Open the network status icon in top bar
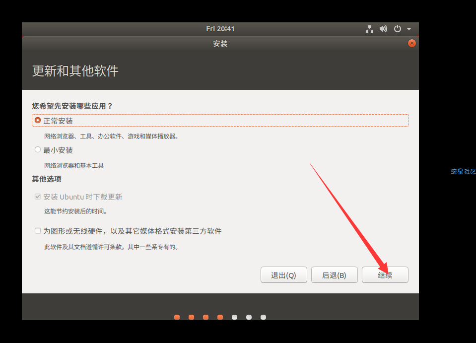476x343 pixels. point(369,29)
